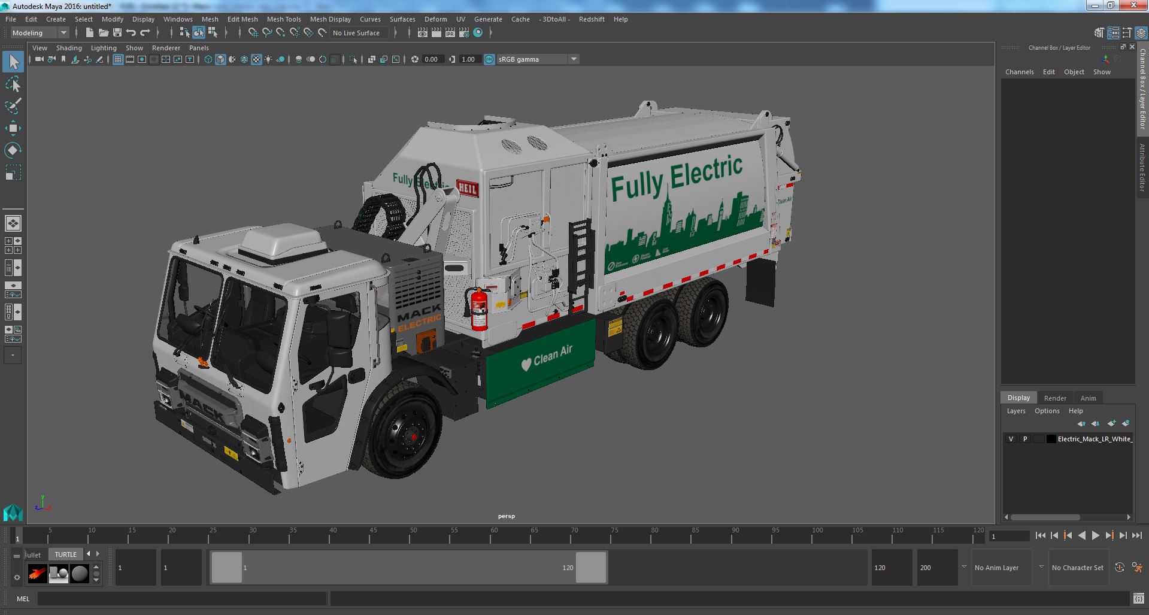1149x615 pixels.
Task: Open Channels menu in Channel Box
Action: pyautogui.click(x=1019, y=72)
